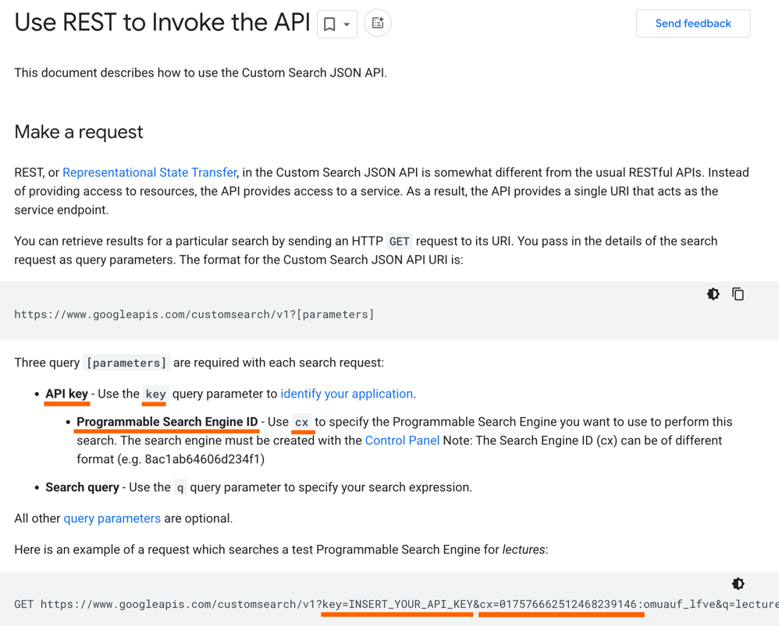Screen dimensions: 779x626
Task: Open the Representational State Transfer link
Action: click(x=150, y=172)
